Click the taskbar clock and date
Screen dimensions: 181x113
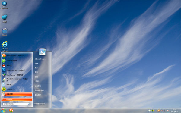(x=174, y=111)
